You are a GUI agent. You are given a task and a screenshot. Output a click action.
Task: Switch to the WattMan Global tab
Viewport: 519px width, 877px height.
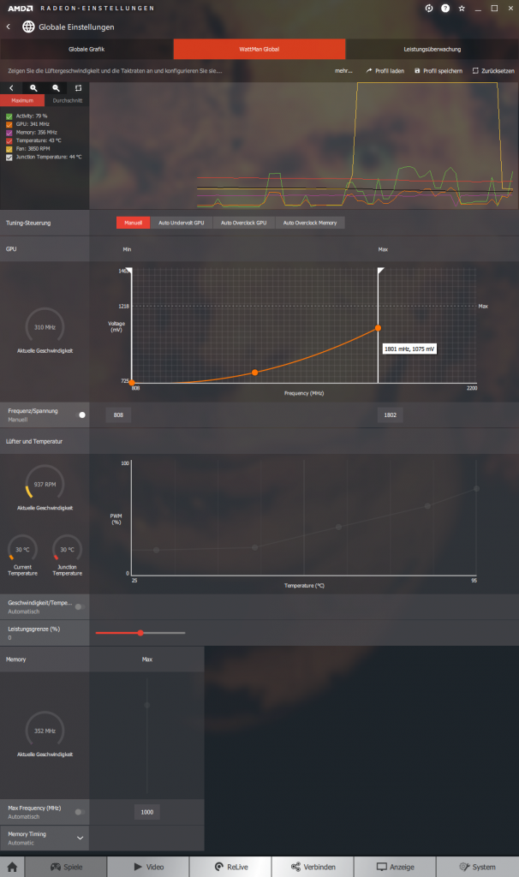coord(259,49)
